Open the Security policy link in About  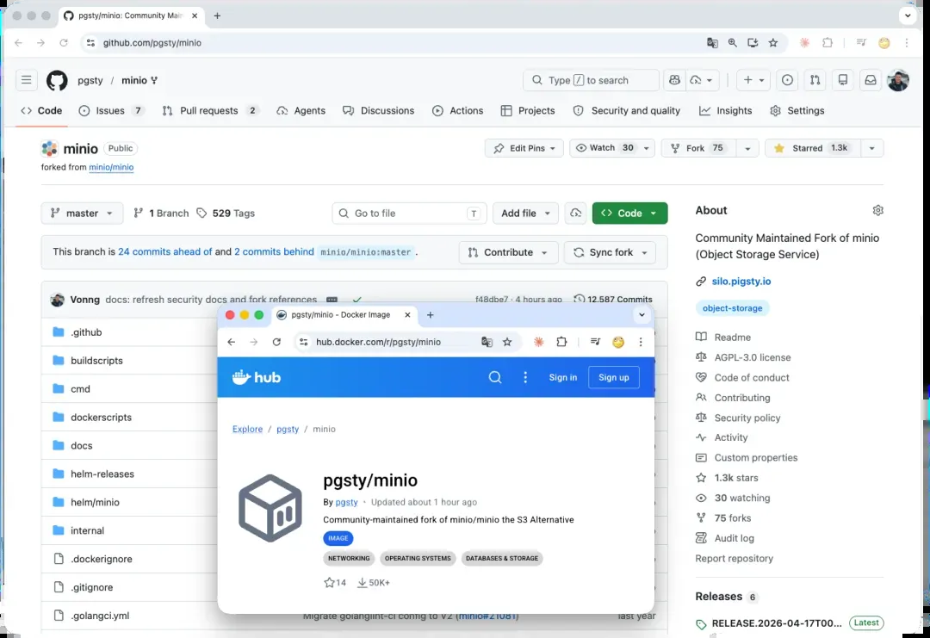[x=747, y=418]
